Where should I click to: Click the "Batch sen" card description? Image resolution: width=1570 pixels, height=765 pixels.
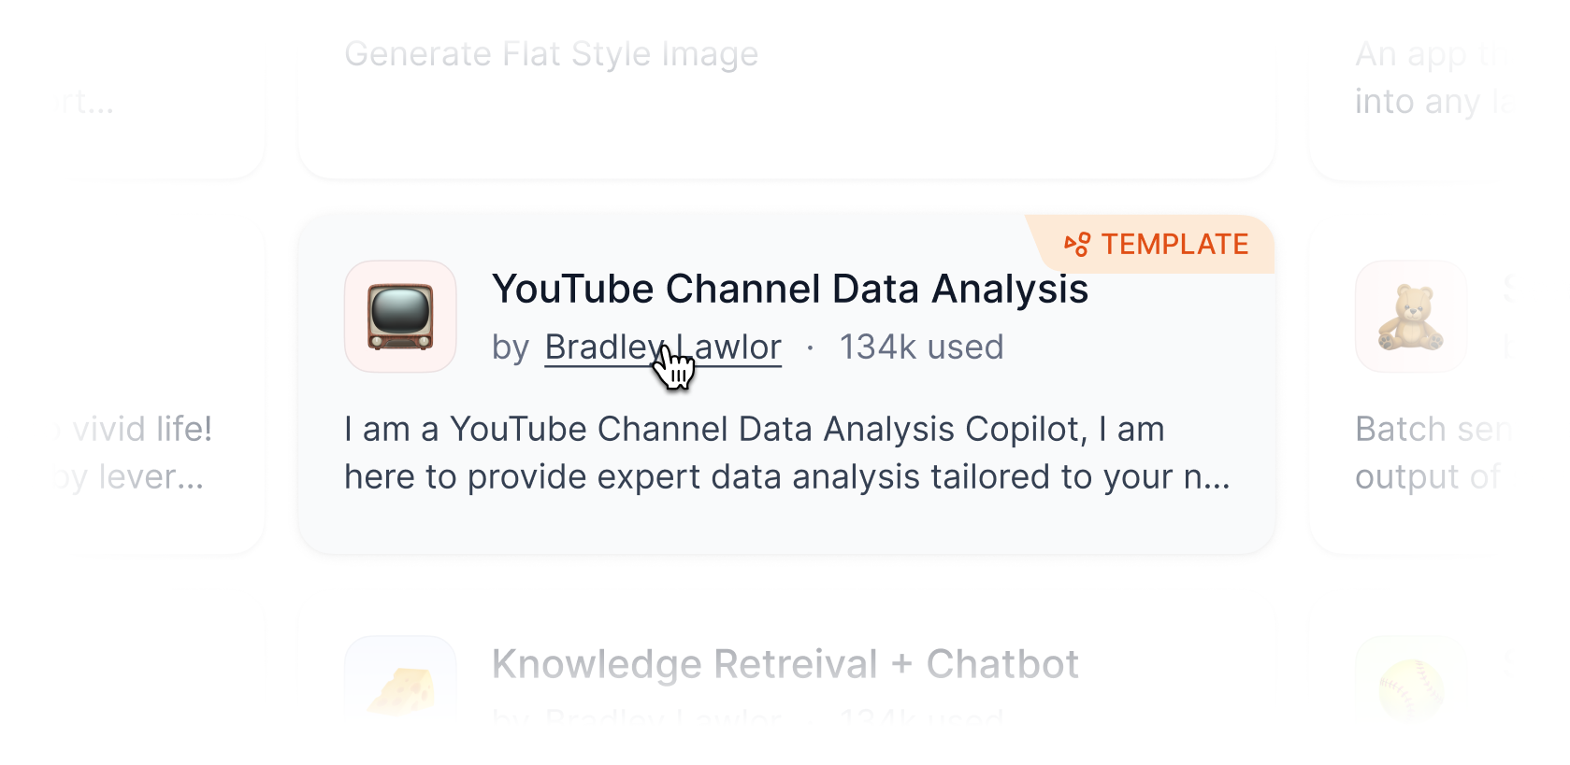[x=1431, y=430]
